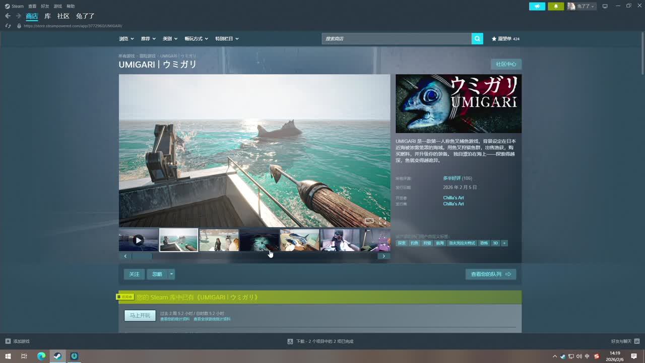
Task: Toggle 关注 (follow) for this game
Action: (x=134, y=274)
